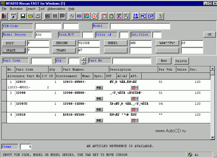This screenshot has height=158, width=217.
Task: Click the MC toolbar icon
Action: (x=143, y=16)
